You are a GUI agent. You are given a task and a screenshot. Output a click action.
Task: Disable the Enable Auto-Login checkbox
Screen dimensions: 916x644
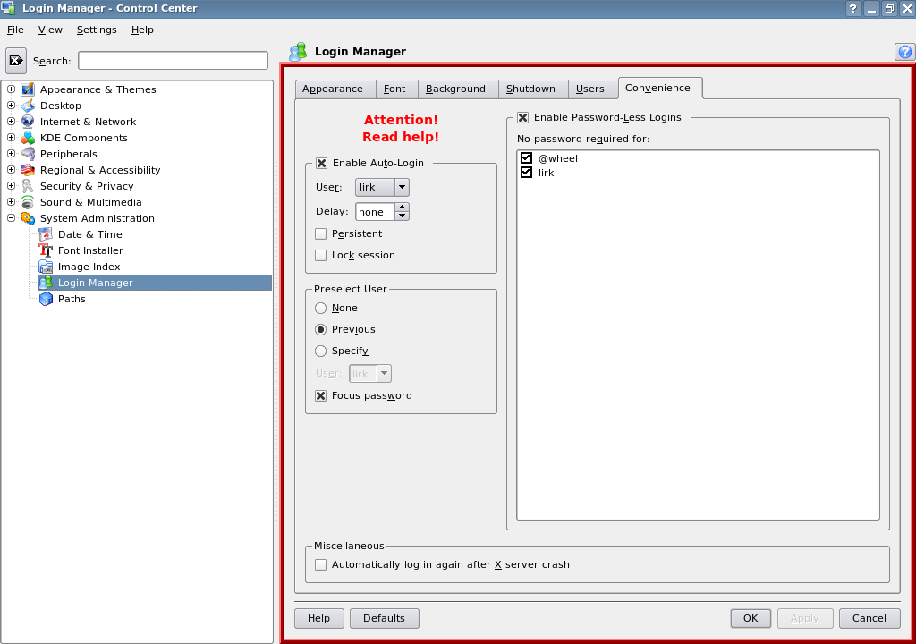click(x=321, y=163)
